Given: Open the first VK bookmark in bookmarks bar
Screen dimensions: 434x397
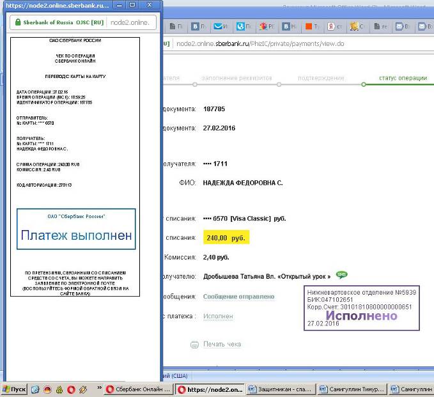Looking at the screenshot, I should (x=195, y=26).
